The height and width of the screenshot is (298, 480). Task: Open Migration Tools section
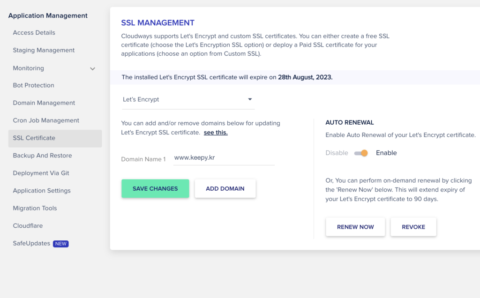[x=35, y=209]
